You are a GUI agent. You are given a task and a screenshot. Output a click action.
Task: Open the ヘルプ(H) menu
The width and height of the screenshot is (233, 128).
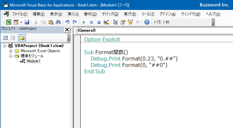point(213,14)
